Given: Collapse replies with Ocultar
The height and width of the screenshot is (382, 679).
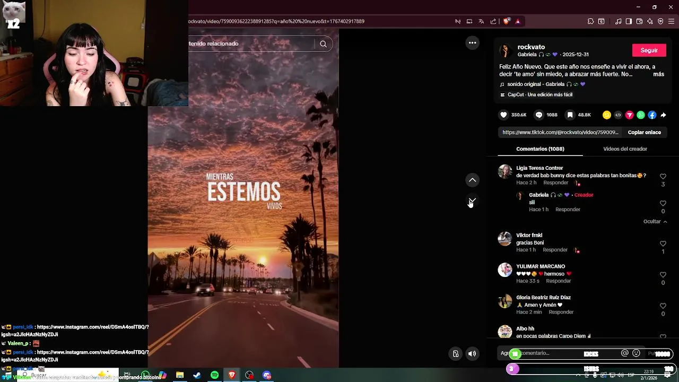Looking at the screenshot, I should coord(655,221).
